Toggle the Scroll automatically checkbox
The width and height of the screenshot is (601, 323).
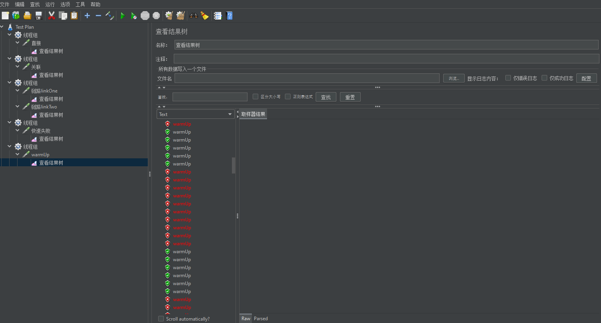(x=161, y=319)
